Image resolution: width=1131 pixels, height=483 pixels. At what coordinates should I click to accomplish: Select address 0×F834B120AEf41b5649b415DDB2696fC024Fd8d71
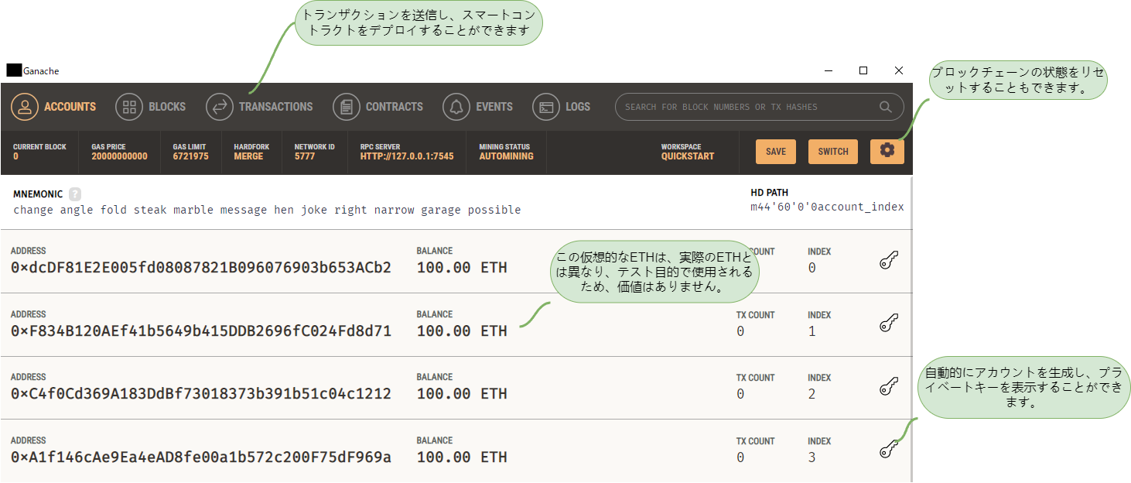(201, 331)
